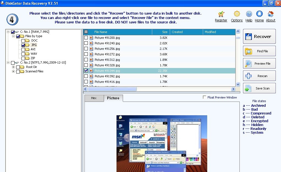Click the Rescan plus-cross icon

pos(248,76)
